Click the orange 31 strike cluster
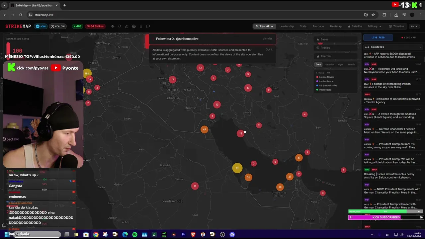 click(x=248, y=177)
